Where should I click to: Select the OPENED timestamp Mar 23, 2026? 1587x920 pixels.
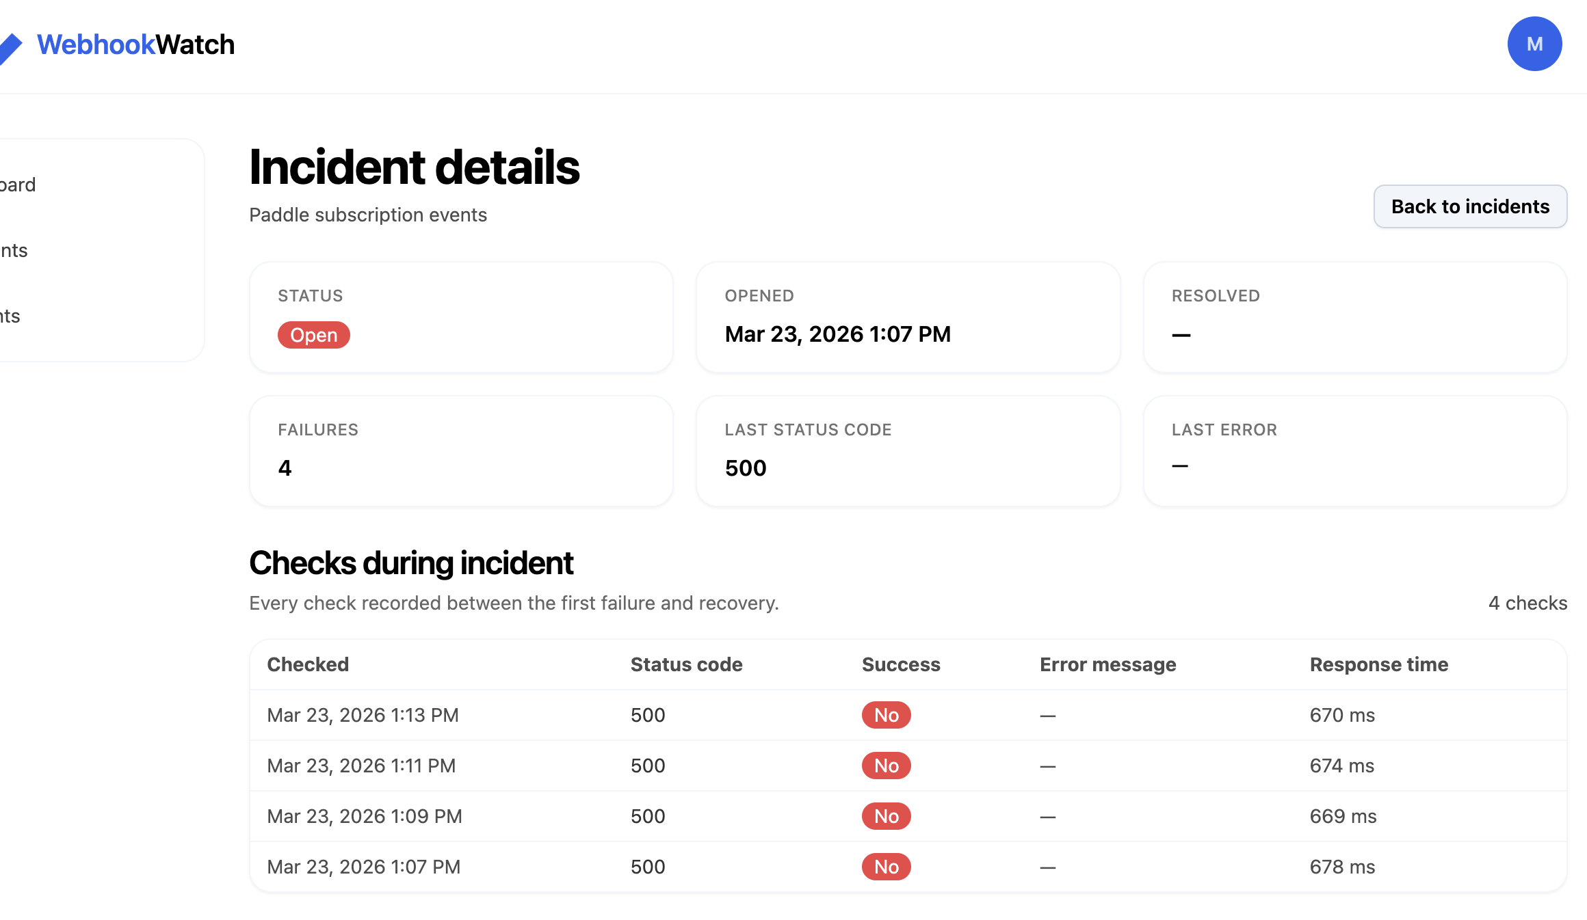(838, 334)
